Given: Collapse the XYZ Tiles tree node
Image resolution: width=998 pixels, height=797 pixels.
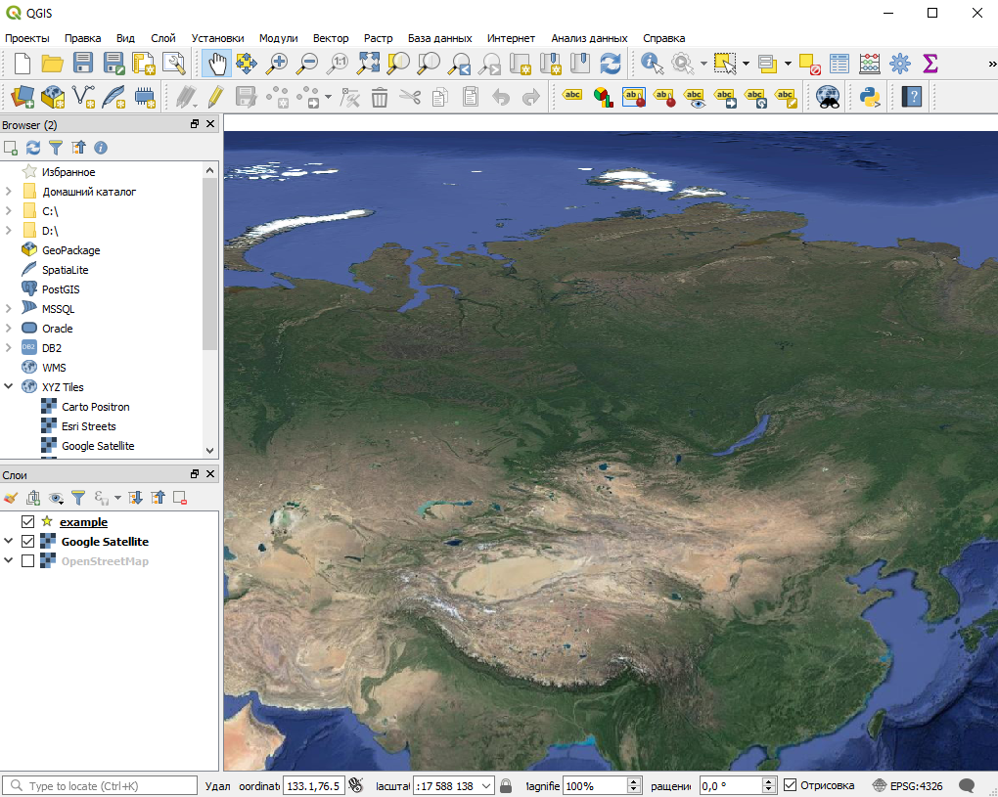Looking at the screenshot, I should point(9,387).
